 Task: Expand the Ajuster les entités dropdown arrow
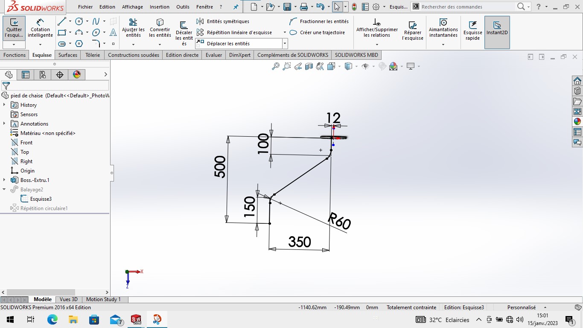coord(133,44)
